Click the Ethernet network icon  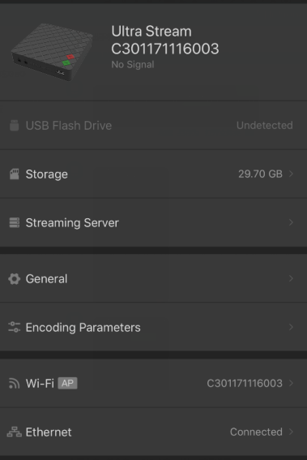pyautogui.click(x=14, y=432)
